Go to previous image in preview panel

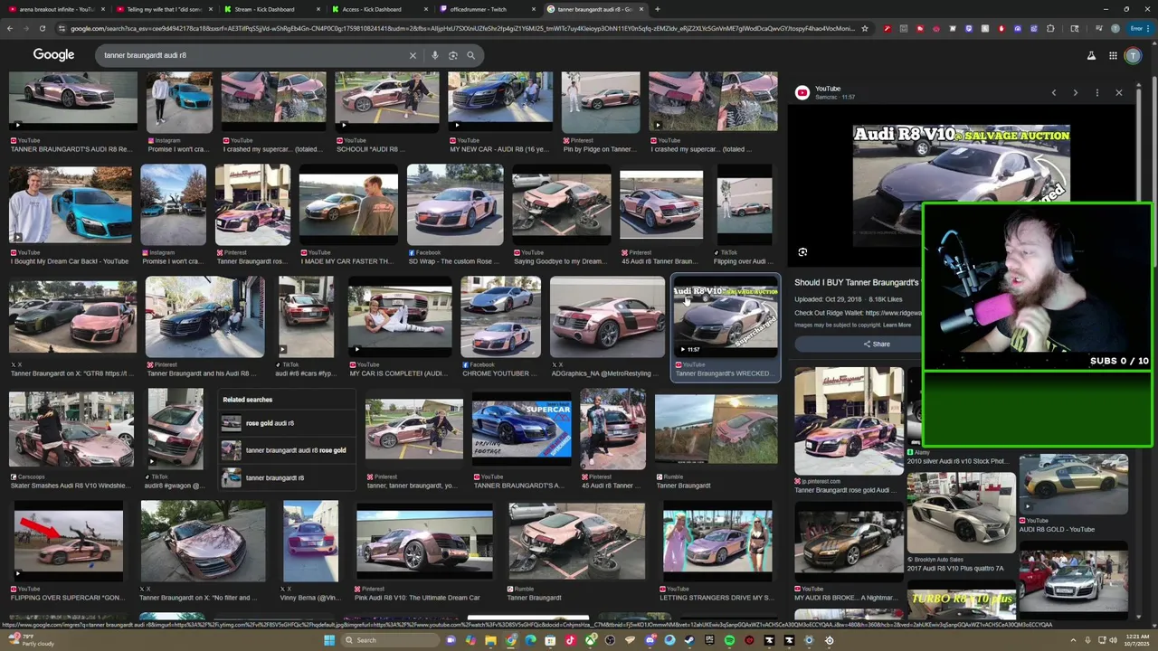click(1053, 92)
